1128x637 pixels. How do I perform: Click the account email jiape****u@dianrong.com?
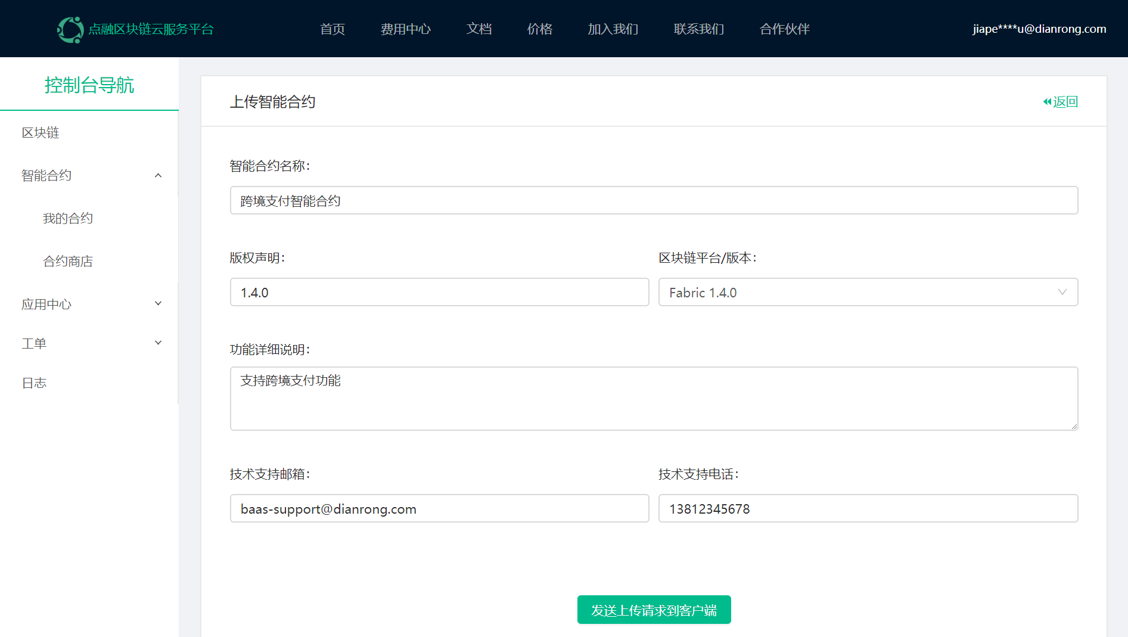pyautogui.click(x=1039, y=29)
